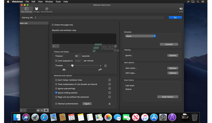This screenshot has height=123, width=212.
Task: Launch Safari from the Dock
Action: pyautogui.click(x=44, y=117)
